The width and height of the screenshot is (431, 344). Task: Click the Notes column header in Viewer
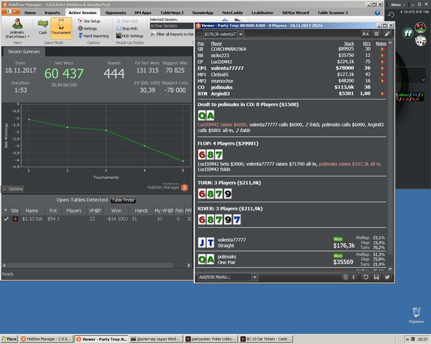(x=381, y=44)
